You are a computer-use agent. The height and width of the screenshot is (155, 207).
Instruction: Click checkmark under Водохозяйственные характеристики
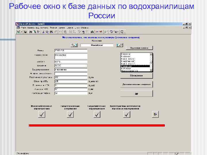point(42,114)
